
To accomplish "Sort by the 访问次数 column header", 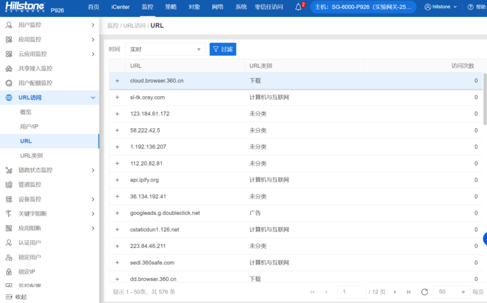I will 462,66.
